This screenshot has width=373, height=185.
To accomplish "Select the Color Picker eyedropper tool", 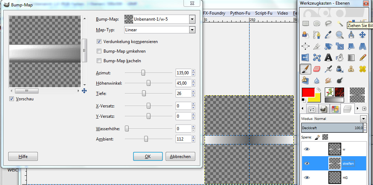I will tap(328, 35).
